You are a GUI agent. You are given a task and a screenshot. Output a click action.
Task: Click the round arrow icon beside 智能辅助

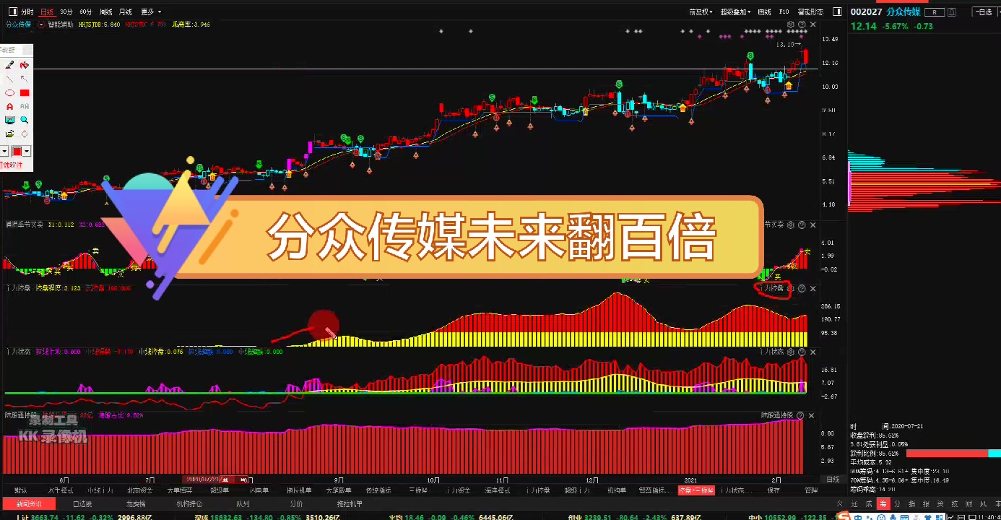tap(40, 24)
